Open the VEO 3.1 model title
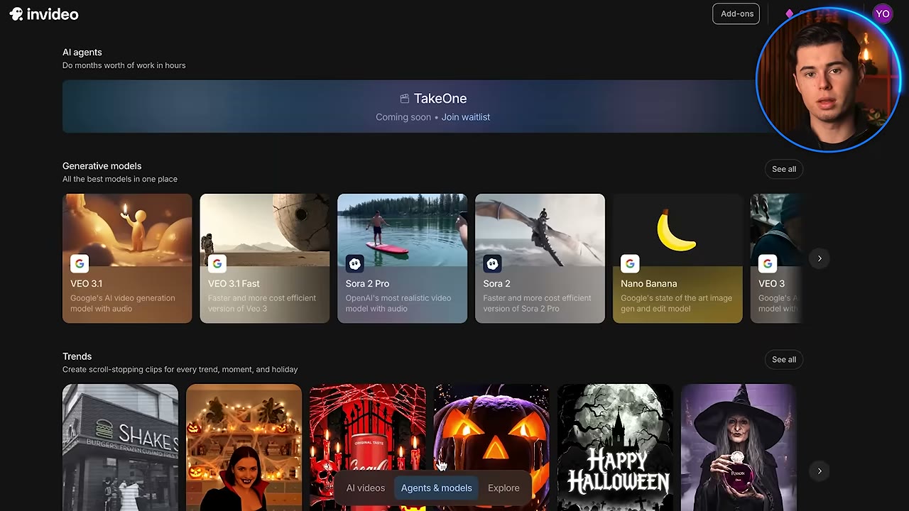The image size is (909, 511). click(x=87, y=283)
